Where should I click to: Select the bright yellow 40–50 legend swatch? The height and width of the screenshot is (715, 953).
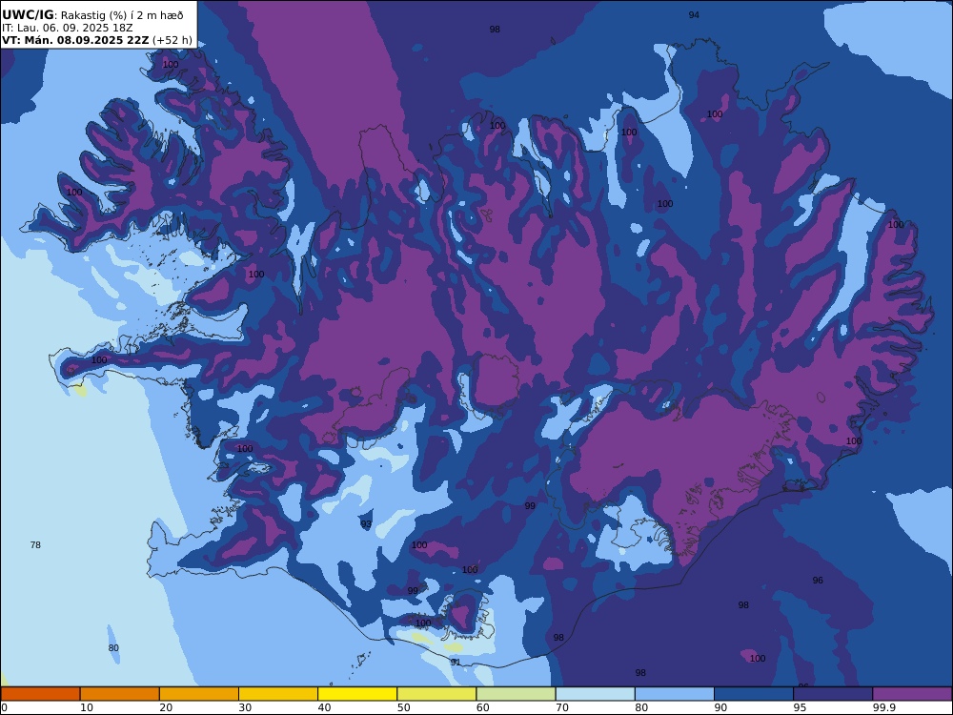[x=357, y=694]
